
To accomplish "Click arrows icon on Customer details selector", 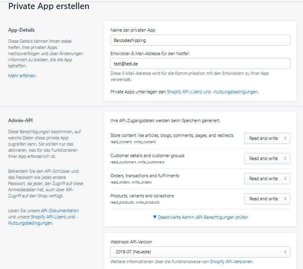I will coord(285,158).
